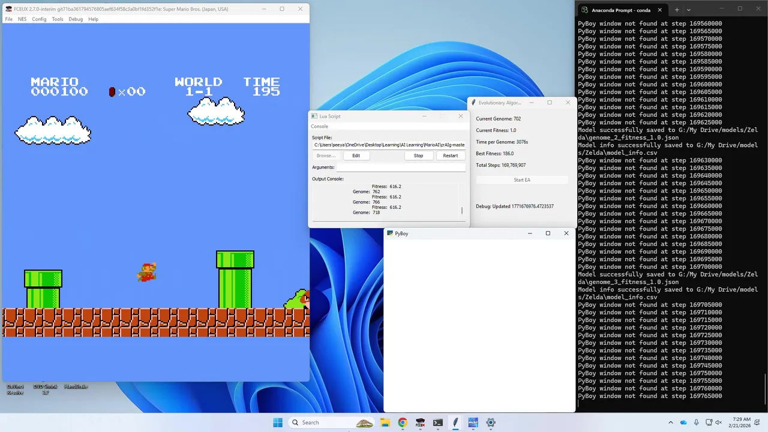The width and height of the screenshot is (768, 432).
Task: Click the Start EA button
Action: (522, 180)
